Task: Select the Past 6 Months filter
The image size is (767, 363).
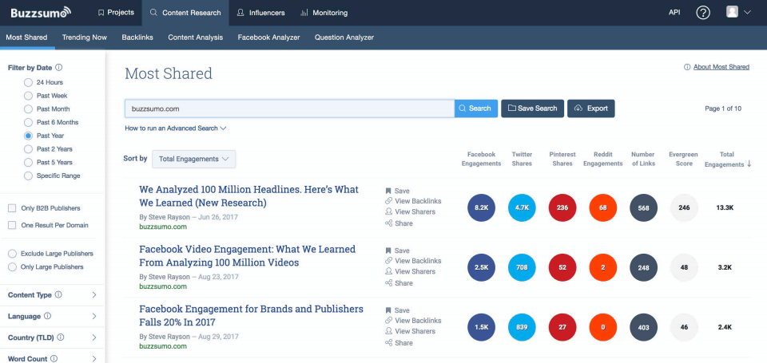Action: coord(29,122)
